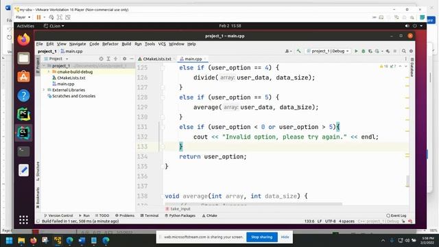Open Ubuntu system menu dropdown arrow
Screen dimensions: 439x247
pyautogui.click(x=421, y=26)
